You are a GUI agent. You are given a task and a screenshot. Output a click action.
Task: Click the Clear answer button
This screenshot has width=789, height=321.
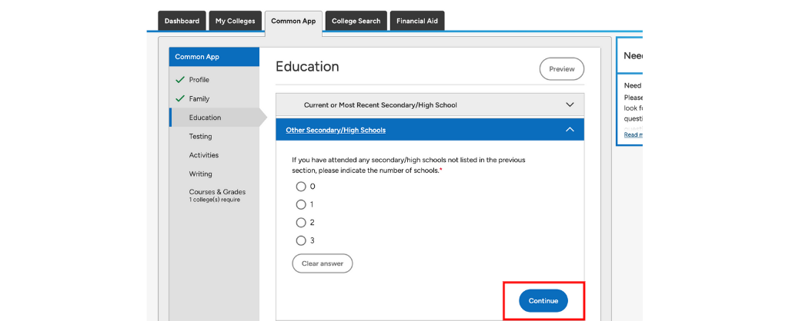click(x=323, y=263)
